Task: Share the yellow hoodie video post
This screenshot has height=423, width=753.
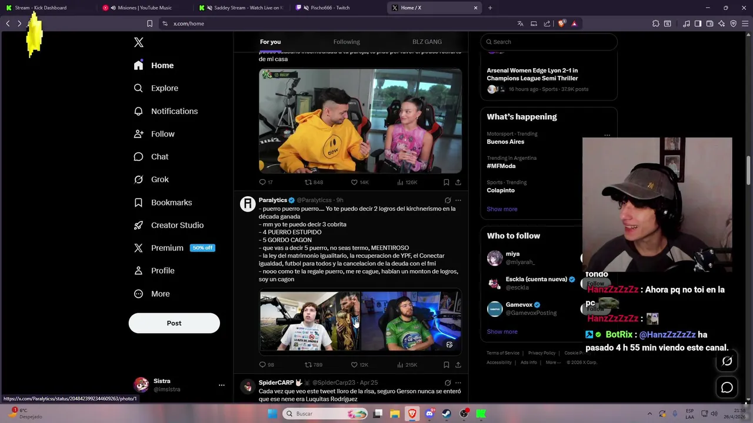Action: pos(458,182)
